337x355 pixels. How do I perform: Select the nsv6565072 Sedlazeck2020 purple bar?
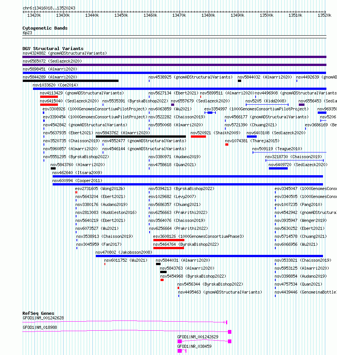174,65
